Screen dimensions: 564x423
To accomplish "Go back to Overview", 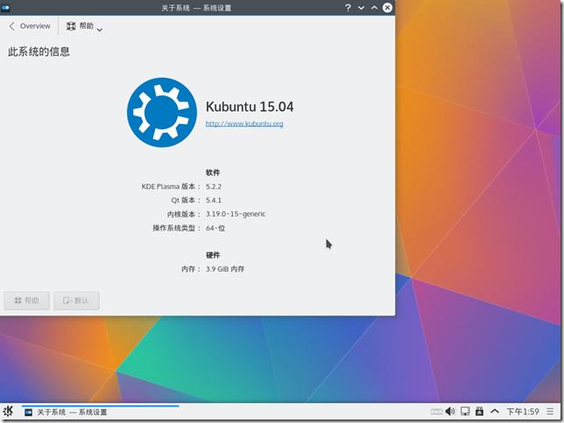I will tap(30, 26).
